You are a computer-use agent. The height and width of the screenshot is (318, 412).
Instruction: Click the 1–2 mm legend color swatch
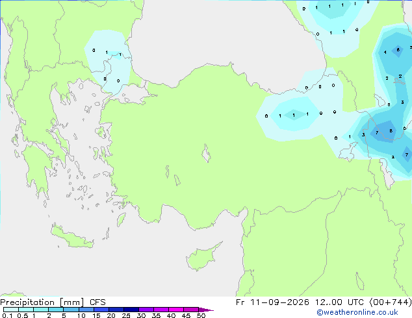[x=41, y=310]
